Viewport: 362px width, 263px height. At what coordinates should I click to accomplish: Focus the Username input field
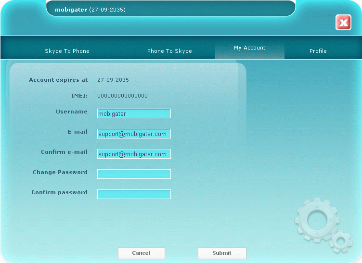(134, 114)
